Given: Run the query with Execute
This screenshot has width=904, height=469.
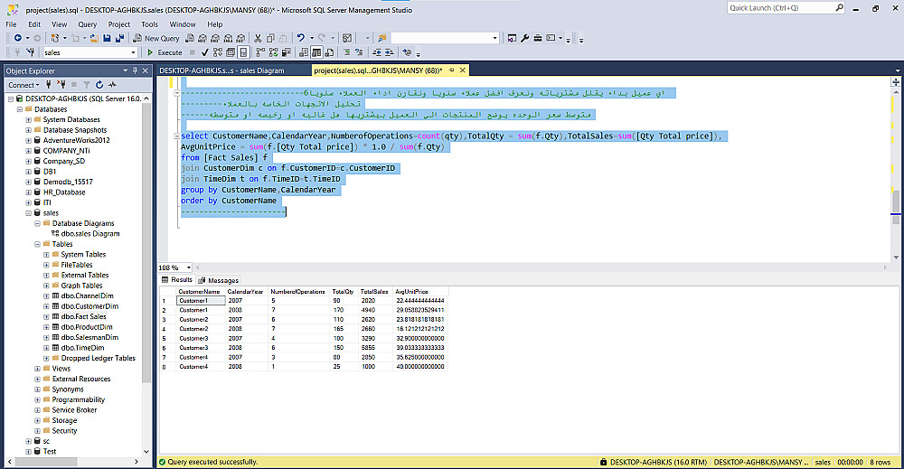Looking at the screenshot, I should [x=165, y=52].
